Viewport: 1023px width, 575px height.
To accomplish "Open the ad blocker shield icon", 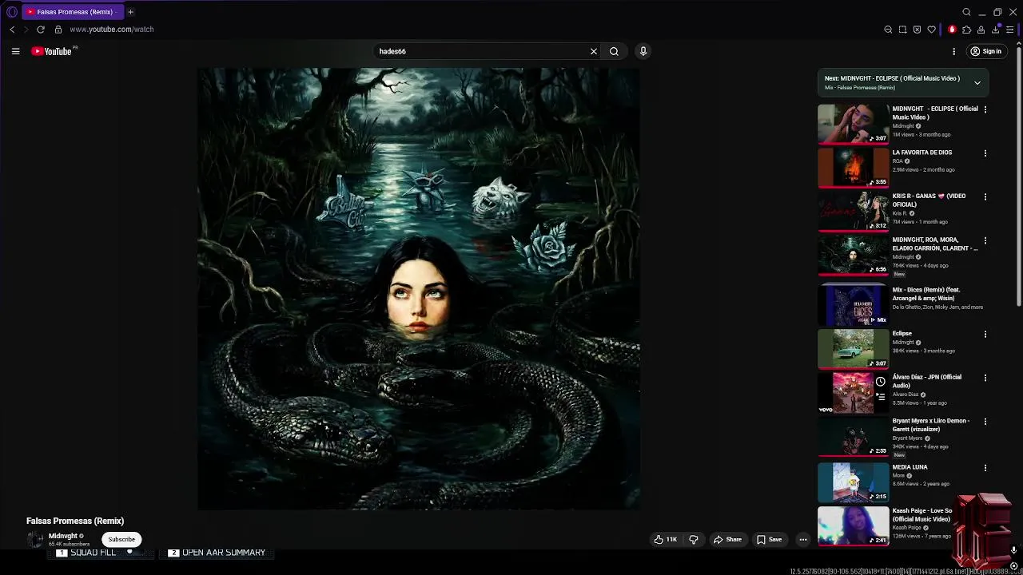I will tap(917, 30).
